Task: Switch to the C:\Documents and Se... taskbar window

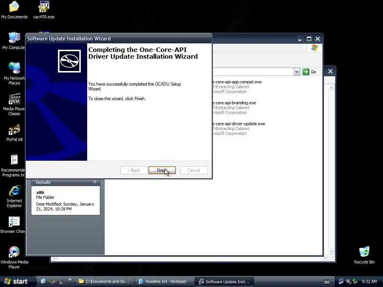Action: pos(104,281)
